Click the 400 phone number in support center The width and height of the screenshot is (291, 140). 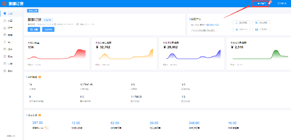pyautogui.click(x=209, y=25)
